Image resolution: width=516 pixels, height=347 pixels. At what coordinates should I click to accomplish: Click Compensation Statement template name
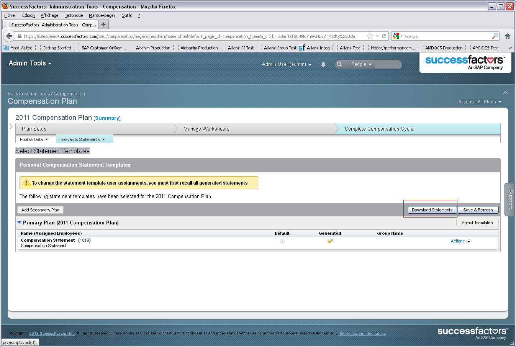pos(48,240)
